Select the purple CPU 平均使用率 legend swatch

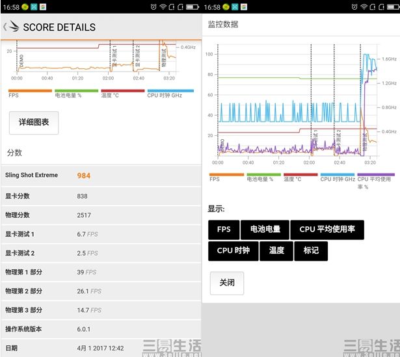tap(376, 175)
